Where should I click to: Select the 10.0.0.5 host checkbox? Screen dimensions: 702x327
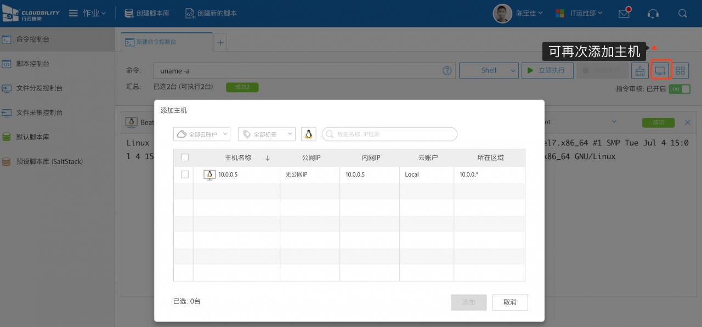click(184, 174)
